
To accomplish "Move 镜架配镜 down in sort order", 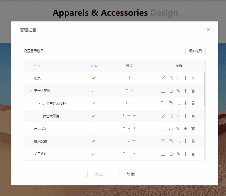I will [129, 141].
